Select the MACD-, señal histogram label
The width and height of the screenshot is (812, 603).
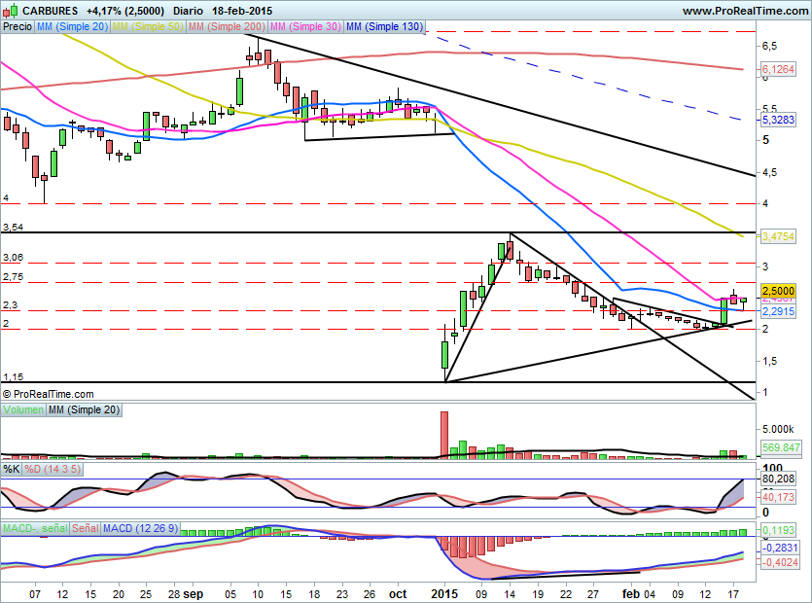[x=35, y=528]
